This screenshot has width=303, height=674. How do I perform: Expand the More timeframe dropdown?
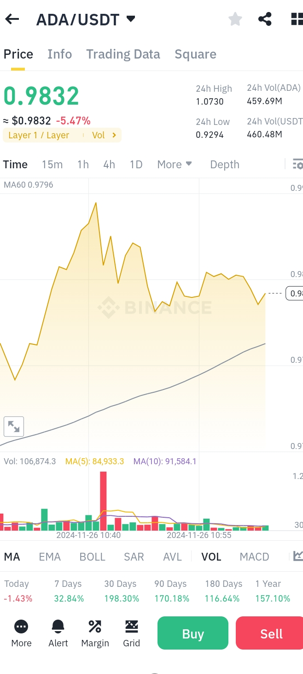tap(175, 165)
